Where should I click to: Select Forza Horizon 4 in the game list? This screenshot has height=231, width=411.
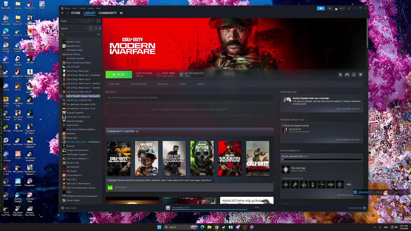pos(74,175)
